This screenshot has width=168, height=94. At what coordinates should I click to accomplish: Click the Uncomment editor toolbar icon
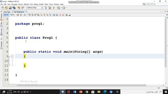tap(70, 15)
